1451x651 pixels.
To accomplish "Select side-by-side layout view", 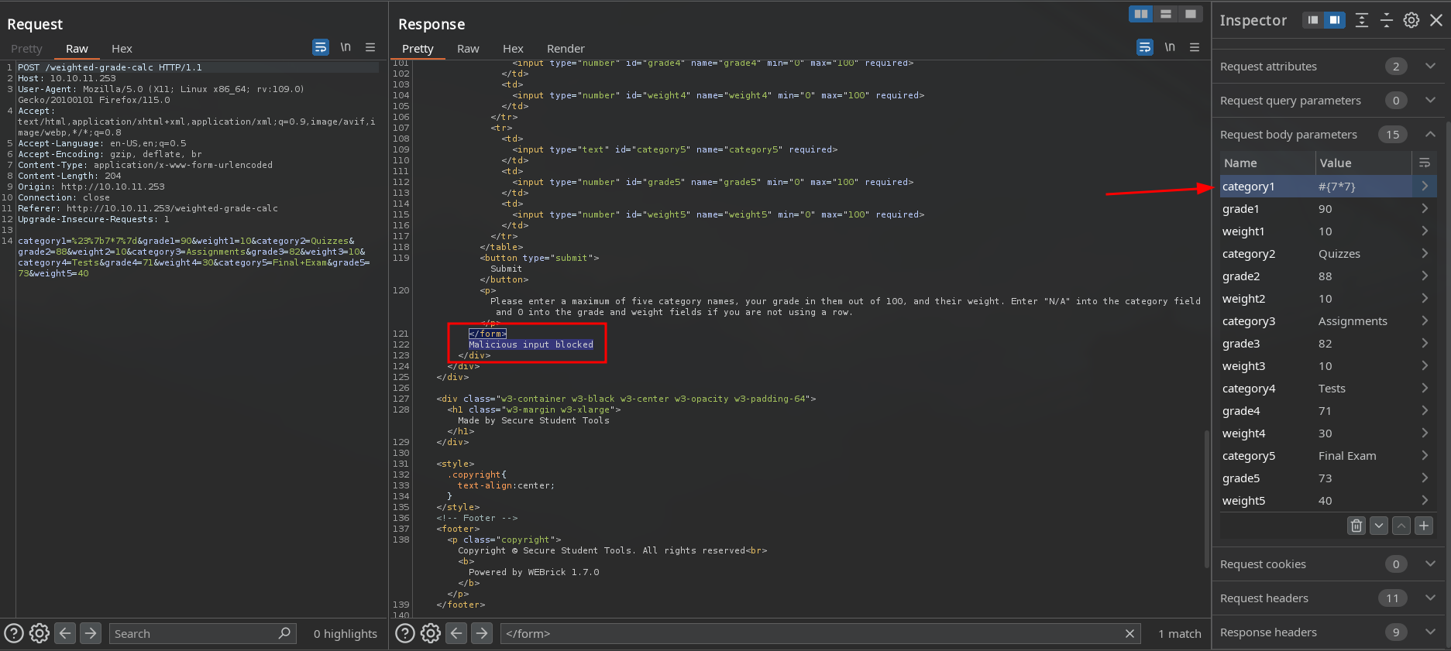I will [1141, 14].
